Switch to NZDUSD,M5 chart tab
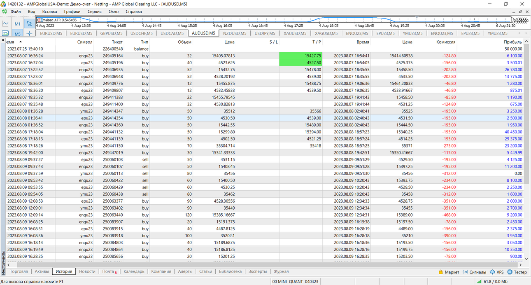531x285 pixels. pos(235,33)
